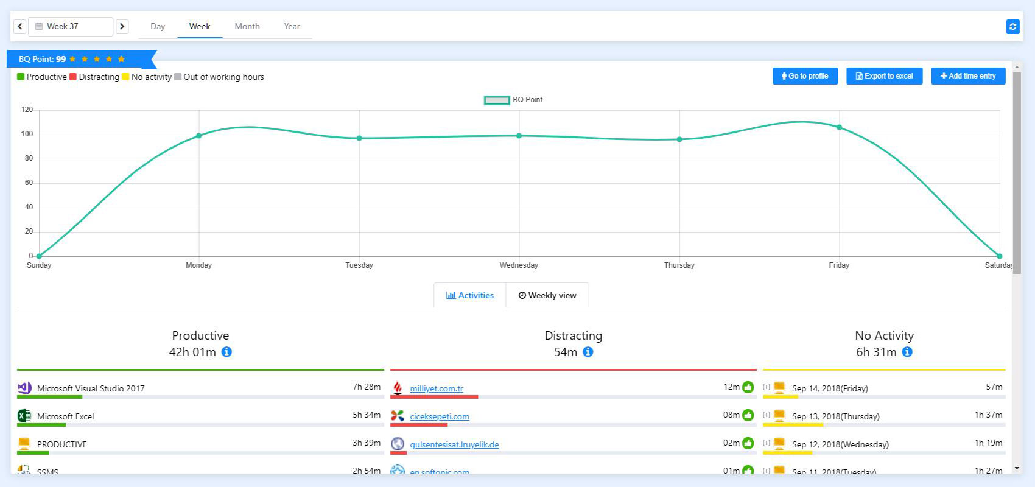Toggle thumbs-up rating for milliyet.com.tr

748,387
